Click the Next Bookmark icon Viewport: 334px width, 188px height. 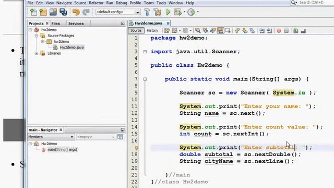point(245,31)
